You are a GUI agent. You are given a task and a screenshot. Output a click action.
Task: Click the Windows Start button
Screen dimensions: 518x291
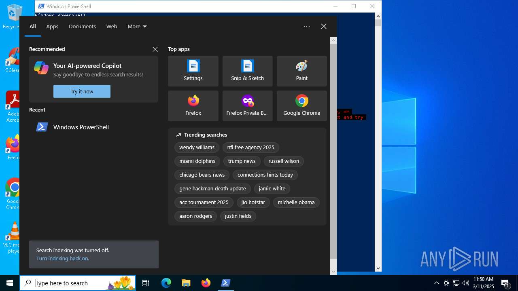[x=10, y=283]
